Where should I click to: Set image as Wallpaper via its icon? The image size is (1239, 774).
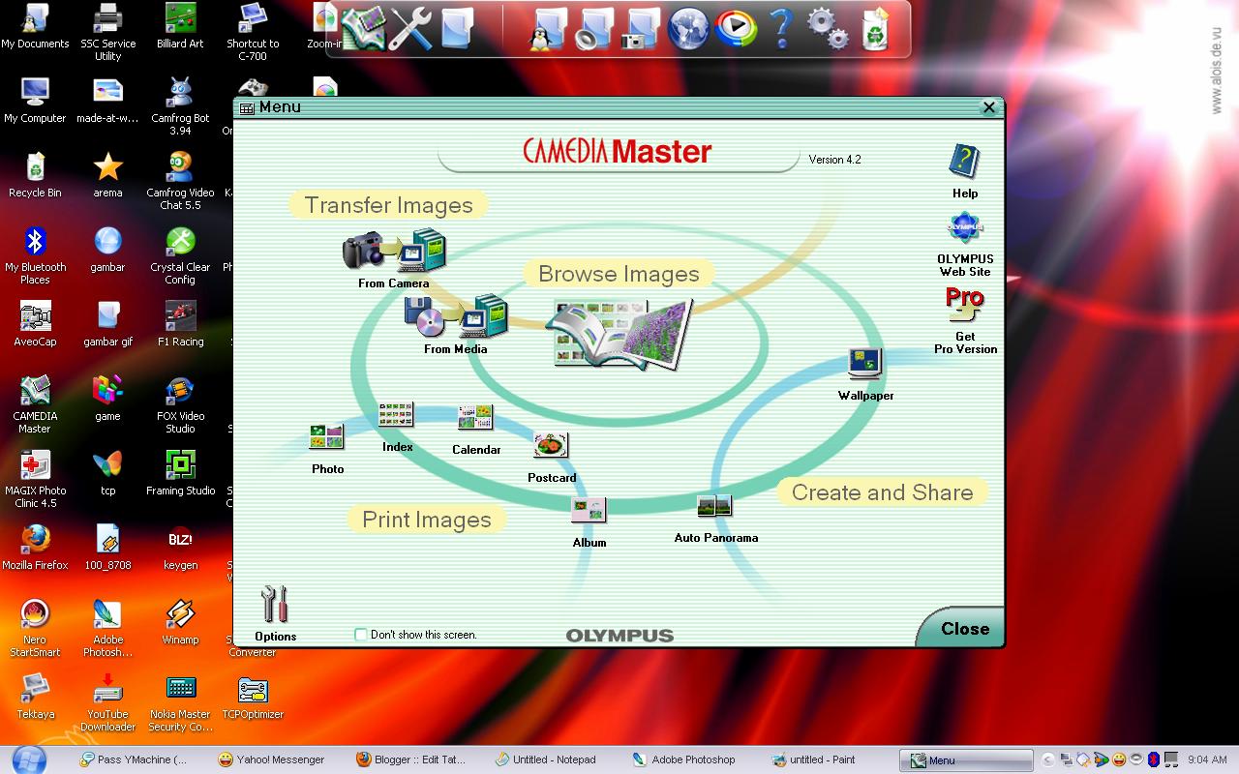click(x=864, y=361)
